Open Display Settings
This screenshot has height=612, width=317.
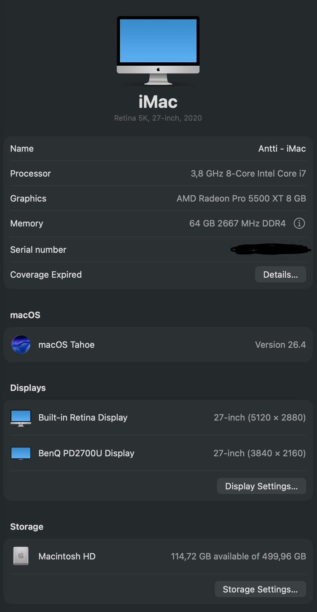(261, 486)
